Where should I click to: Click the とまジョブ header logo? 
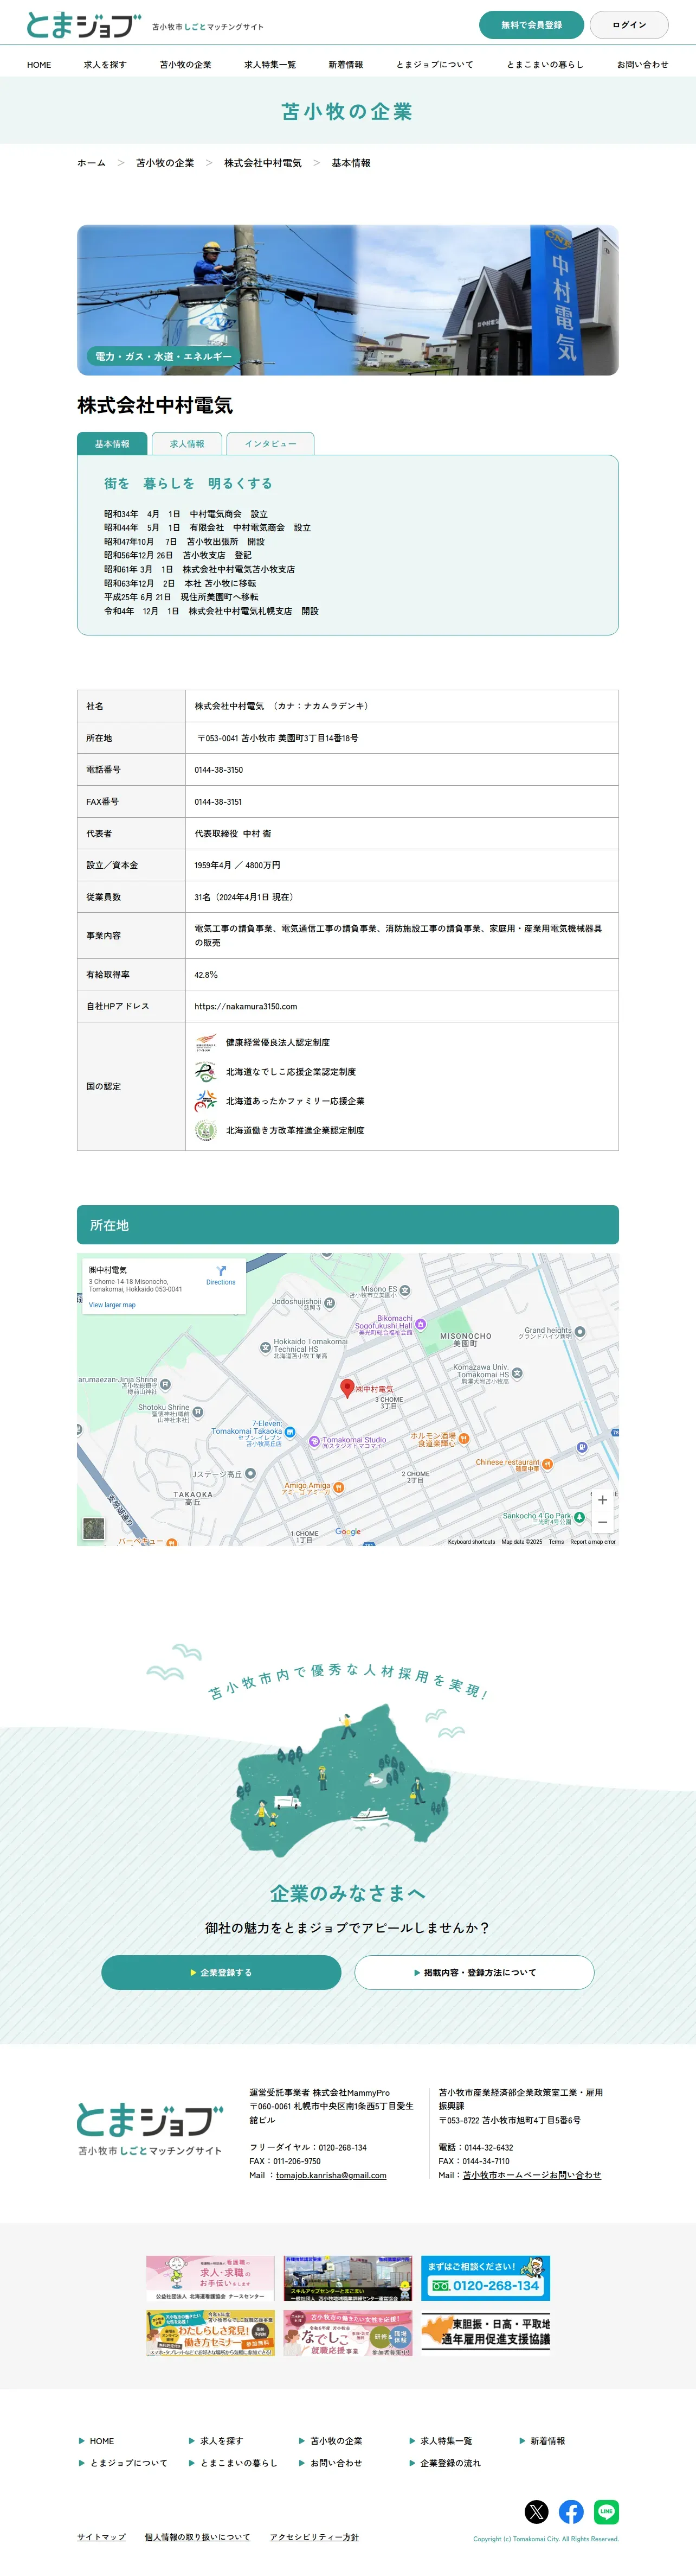pyautogui.click(x=84, y=25)
